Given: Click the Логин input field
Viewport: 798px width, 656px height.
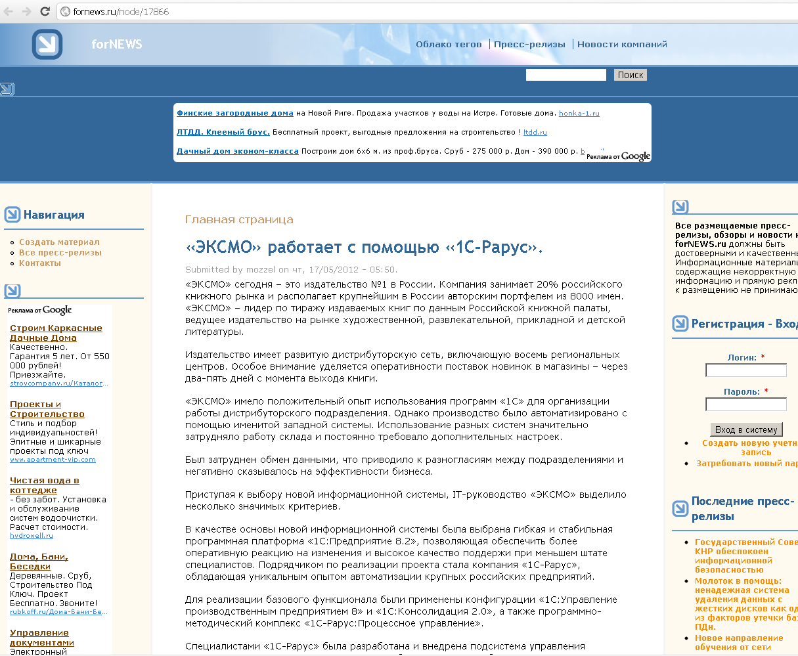Looking at the screenshot, I should pos(746,370).
